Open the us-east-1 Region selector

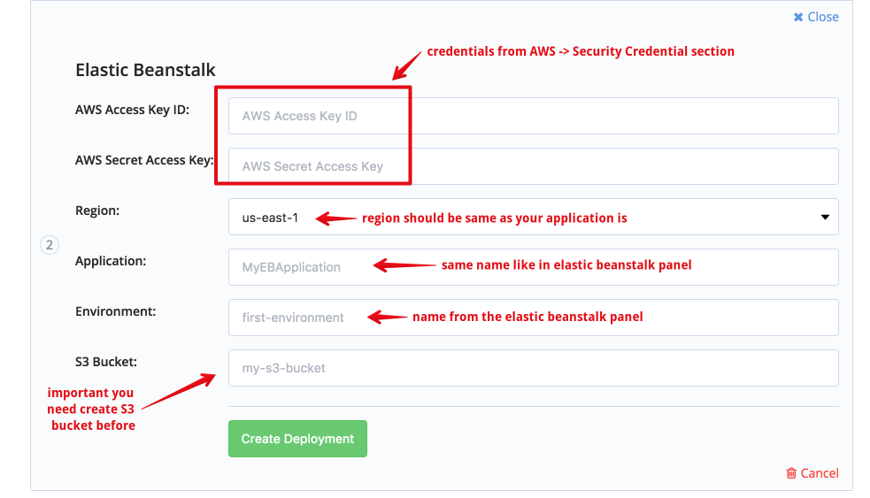point(533,217)
